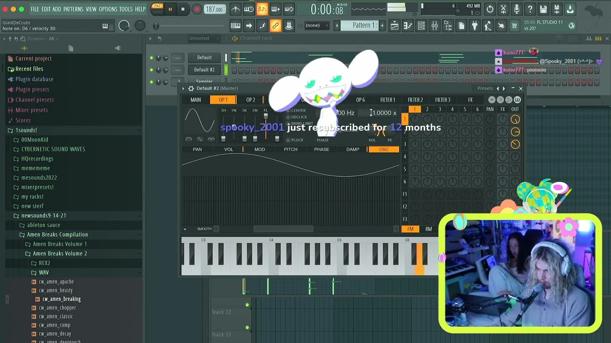
Task: Toggle blend recording overdub icon
Action: pos(275,9)
